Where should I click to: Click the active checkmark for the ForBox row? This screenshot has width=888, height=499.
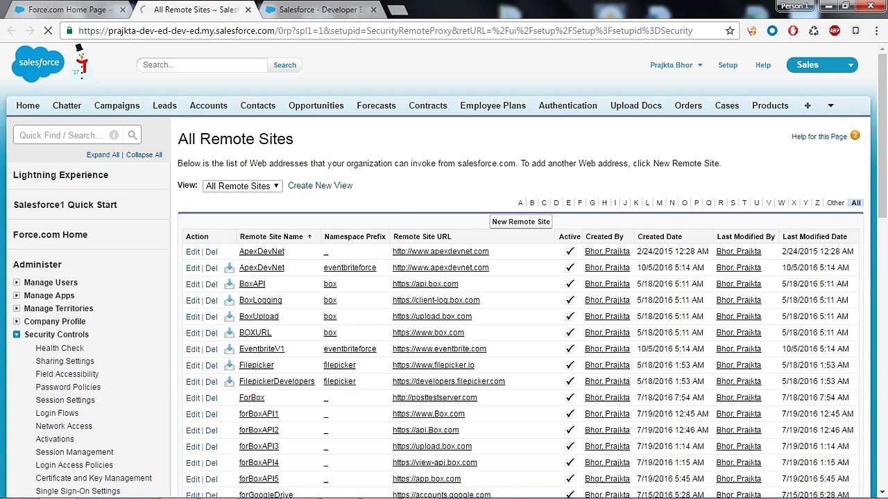coord(570,398)
